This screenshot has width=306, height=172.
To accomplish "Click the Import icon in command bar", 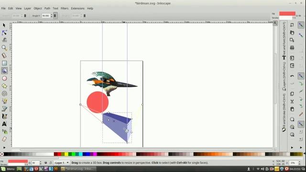I will pyautogui.click(x=292, y=58).
